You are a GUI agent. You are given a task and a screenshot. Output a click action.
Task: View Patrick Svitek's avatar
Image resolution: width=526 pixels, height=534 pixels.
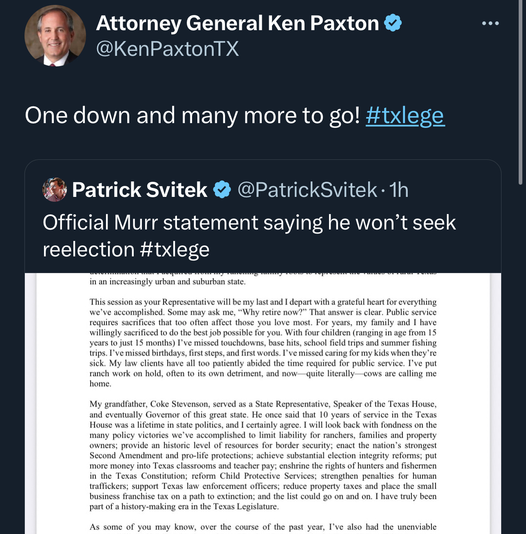coord(54,189)
